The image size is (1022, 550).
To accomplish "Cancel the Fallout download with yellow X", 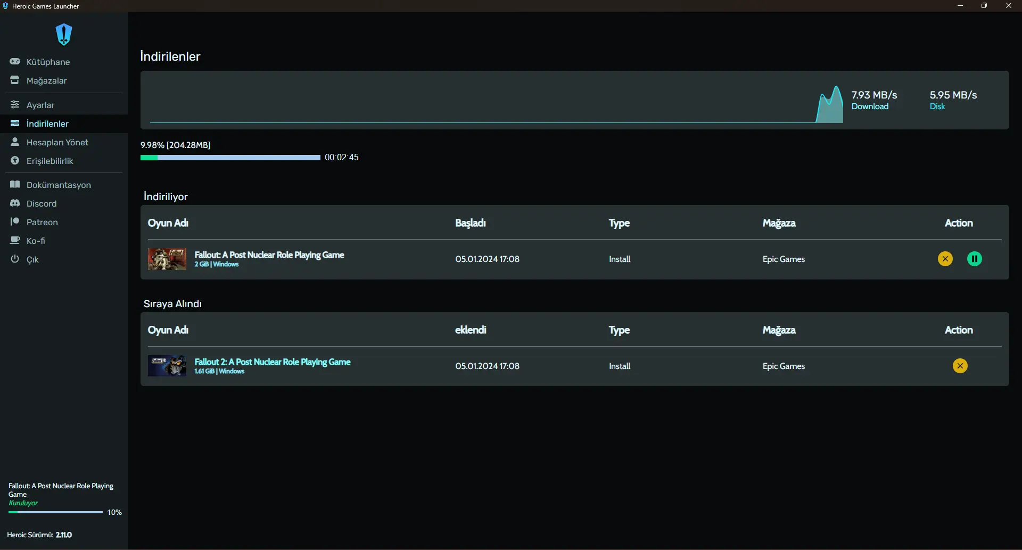I will click(x=945, y=259).
